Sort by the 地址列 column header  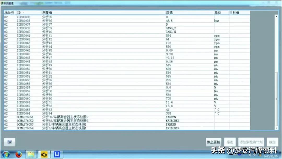click(10, 13)
